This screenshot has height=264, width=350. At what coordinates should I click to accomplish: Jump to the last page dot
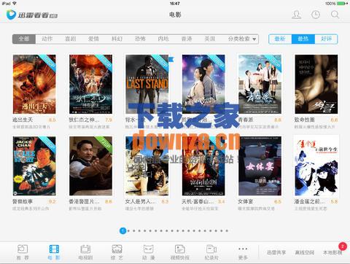tap(227, 230)
